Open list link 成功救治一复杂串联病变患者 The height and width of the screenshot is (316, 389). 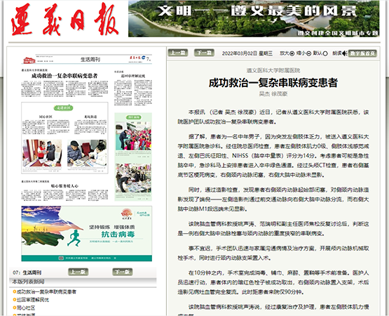point(46,291)
